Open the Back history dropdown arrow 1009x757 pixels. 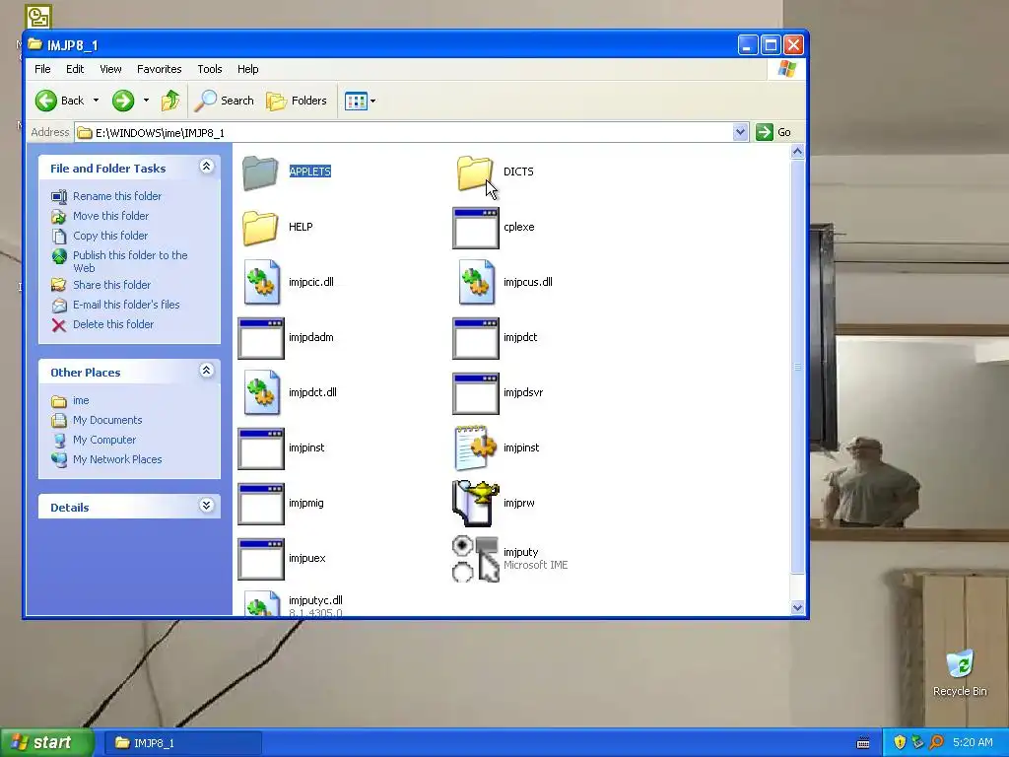[96, 101]
